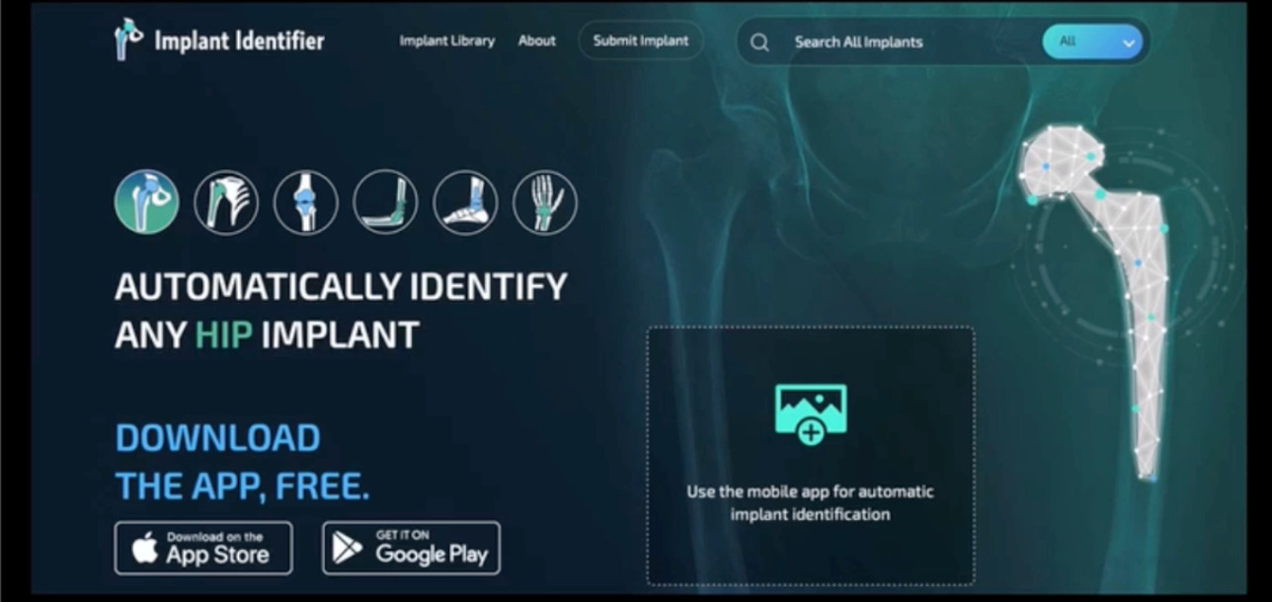1272x602 pixels.
Task: Click the Submit Implant button
Action: (641, 41)
